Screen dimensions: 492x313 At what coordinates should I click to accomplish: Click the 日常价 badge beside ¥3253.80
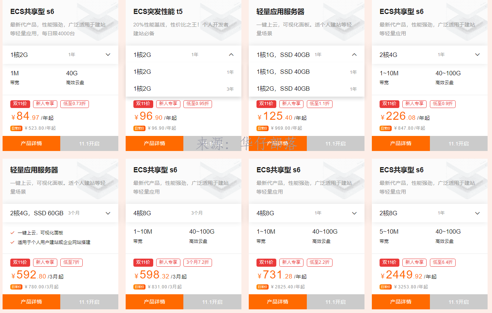pos(385,287)
